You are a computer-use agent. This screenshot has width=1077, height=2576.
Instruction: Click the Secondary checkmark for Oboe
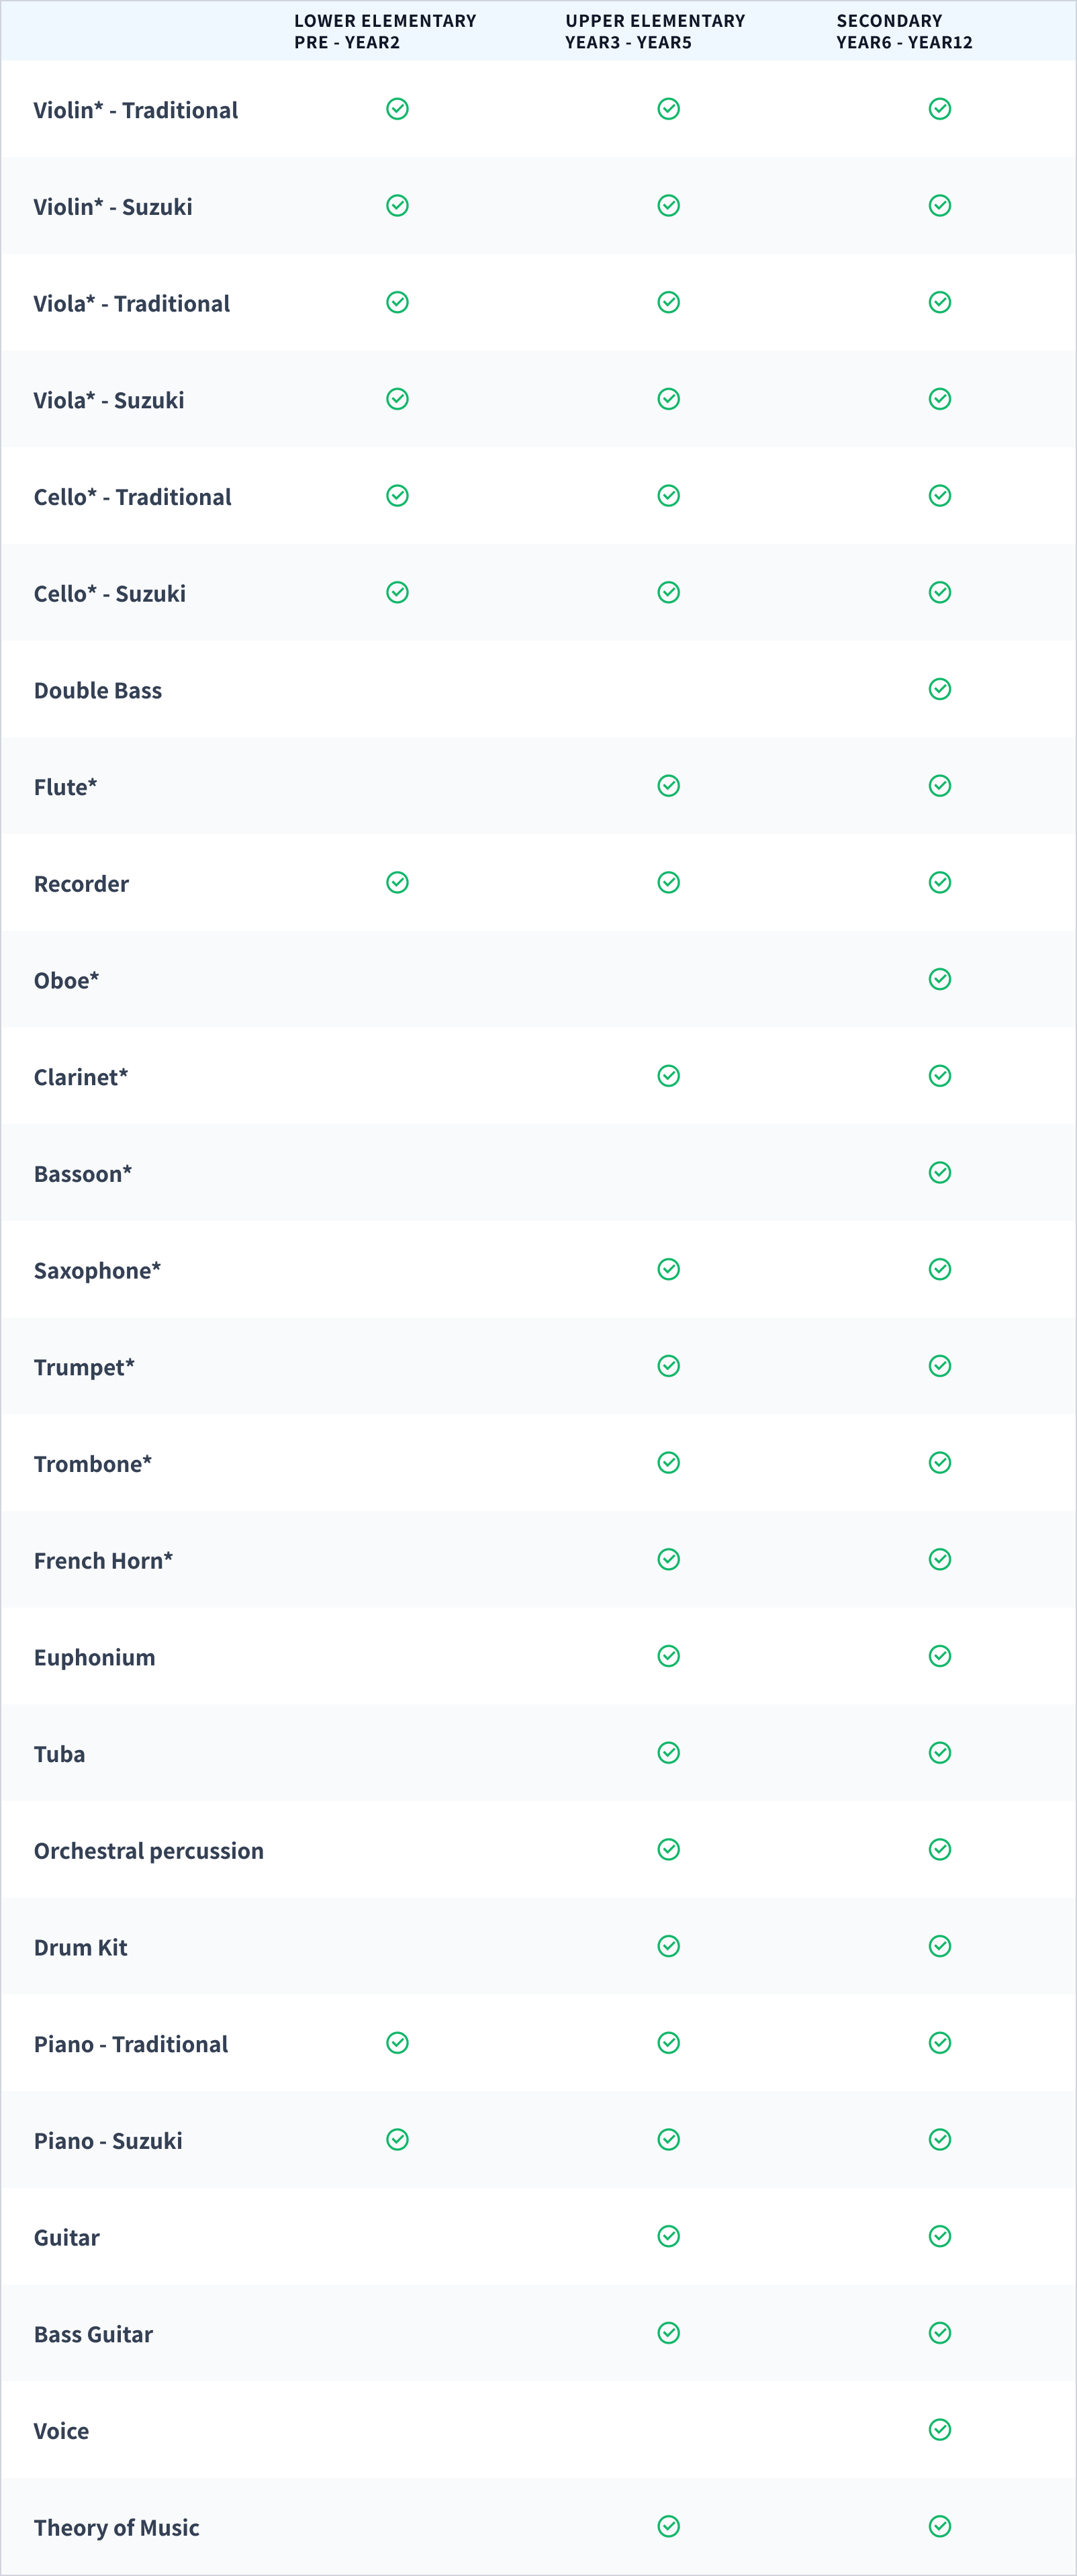[x=940, y=979]
